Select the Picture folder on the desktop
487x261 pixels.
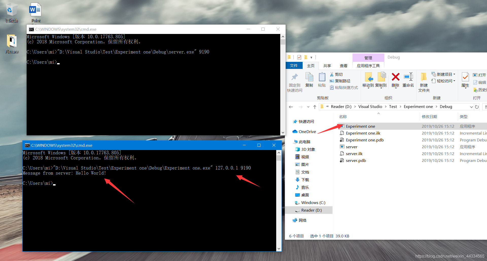pyautogui.click(x=12, y=44)
